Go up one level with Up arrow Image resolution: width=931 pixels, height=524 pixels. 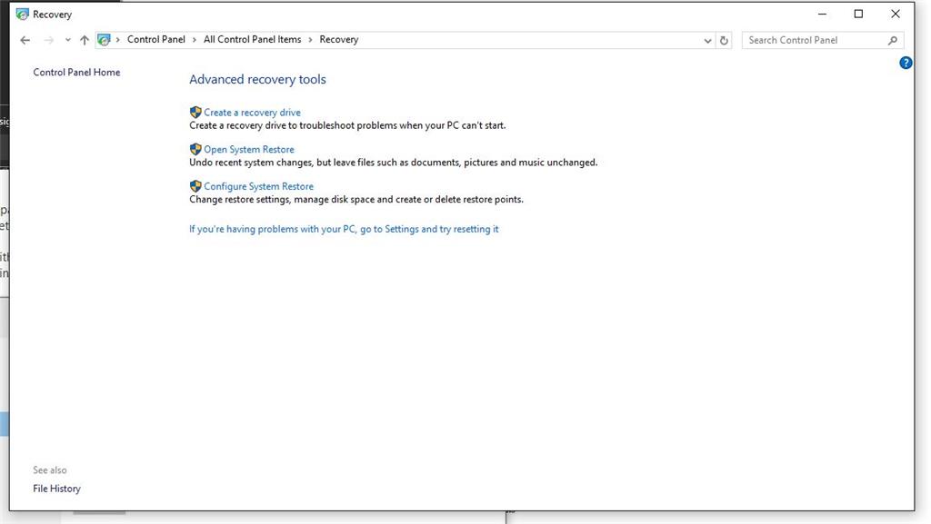coord(85,40)
